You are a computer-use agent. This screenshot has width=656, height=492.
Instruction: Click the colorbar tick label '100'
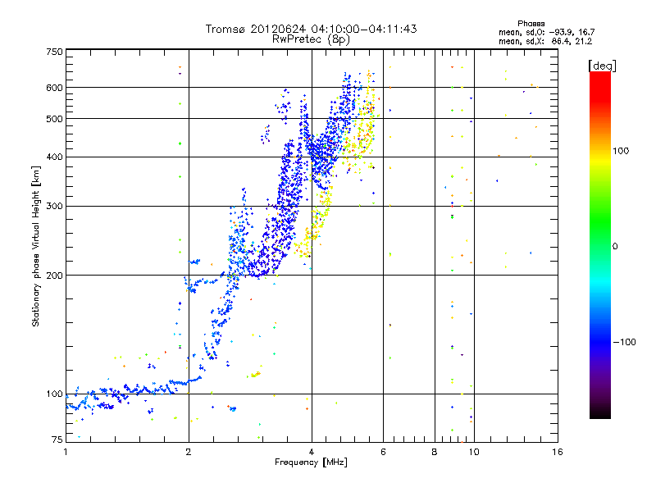(x=621, y=151)
